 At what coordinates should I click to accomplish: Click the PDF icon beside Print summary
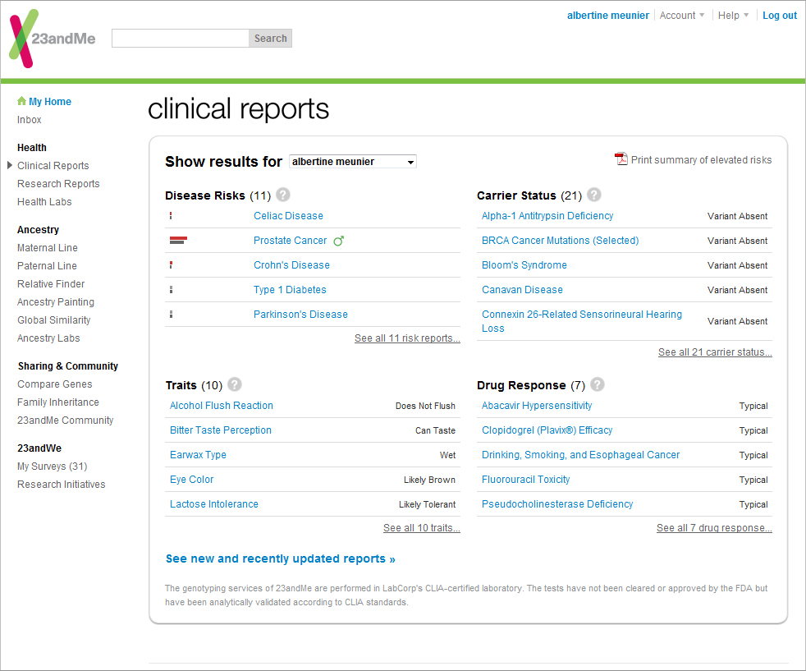pyautogui.click(x=621, y=159)
